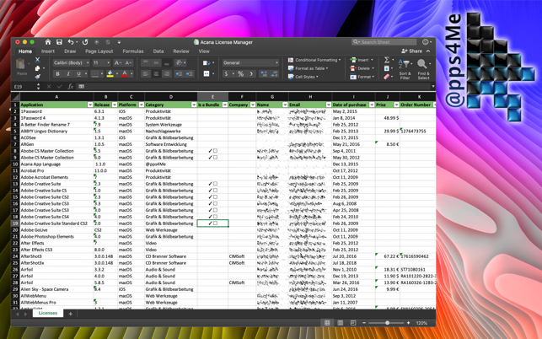Toggle bundle checkbox for Adobe Creative Suite CS4

tap(215, 217)
